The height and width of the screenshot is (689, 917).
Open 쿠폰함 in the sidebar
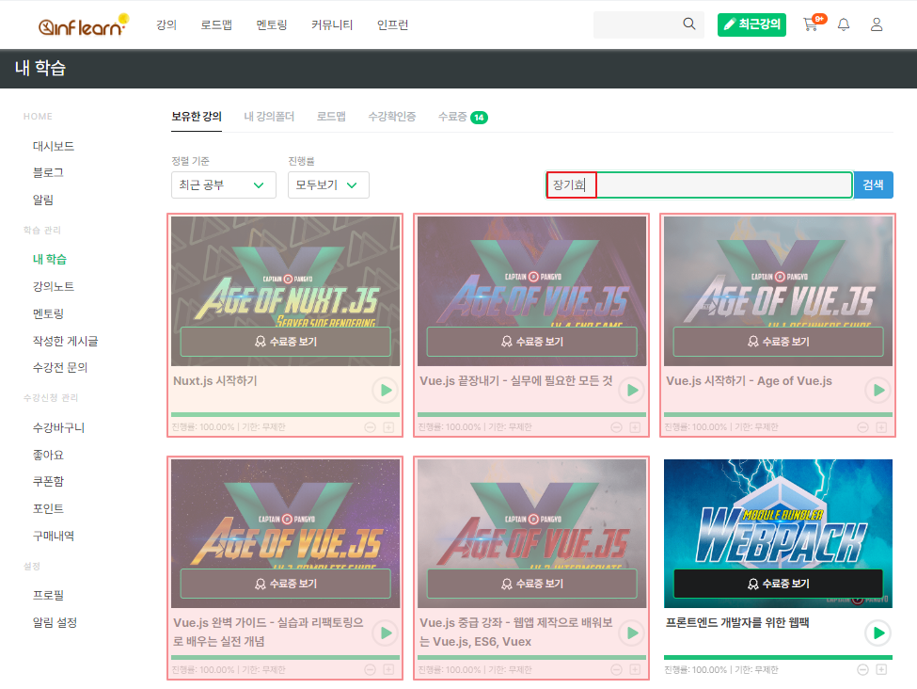point(48,481)
